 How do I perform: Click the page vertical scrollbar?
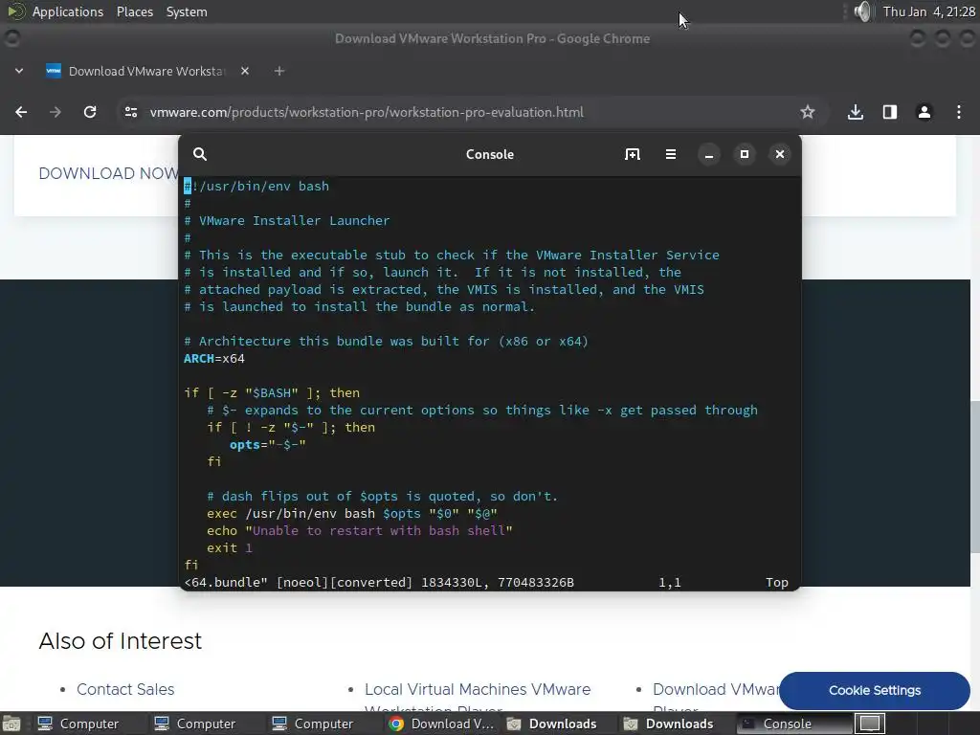click(975, 475)
